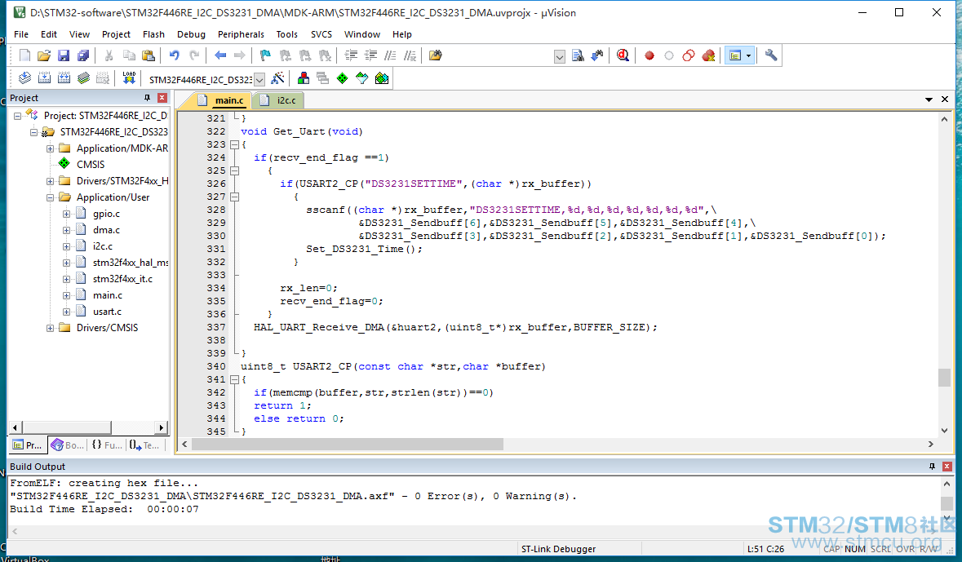The width and height of the screenshot is (962, 562).
Task: Create a new file with the toolbar icon
Action: (x=24, y=55)
